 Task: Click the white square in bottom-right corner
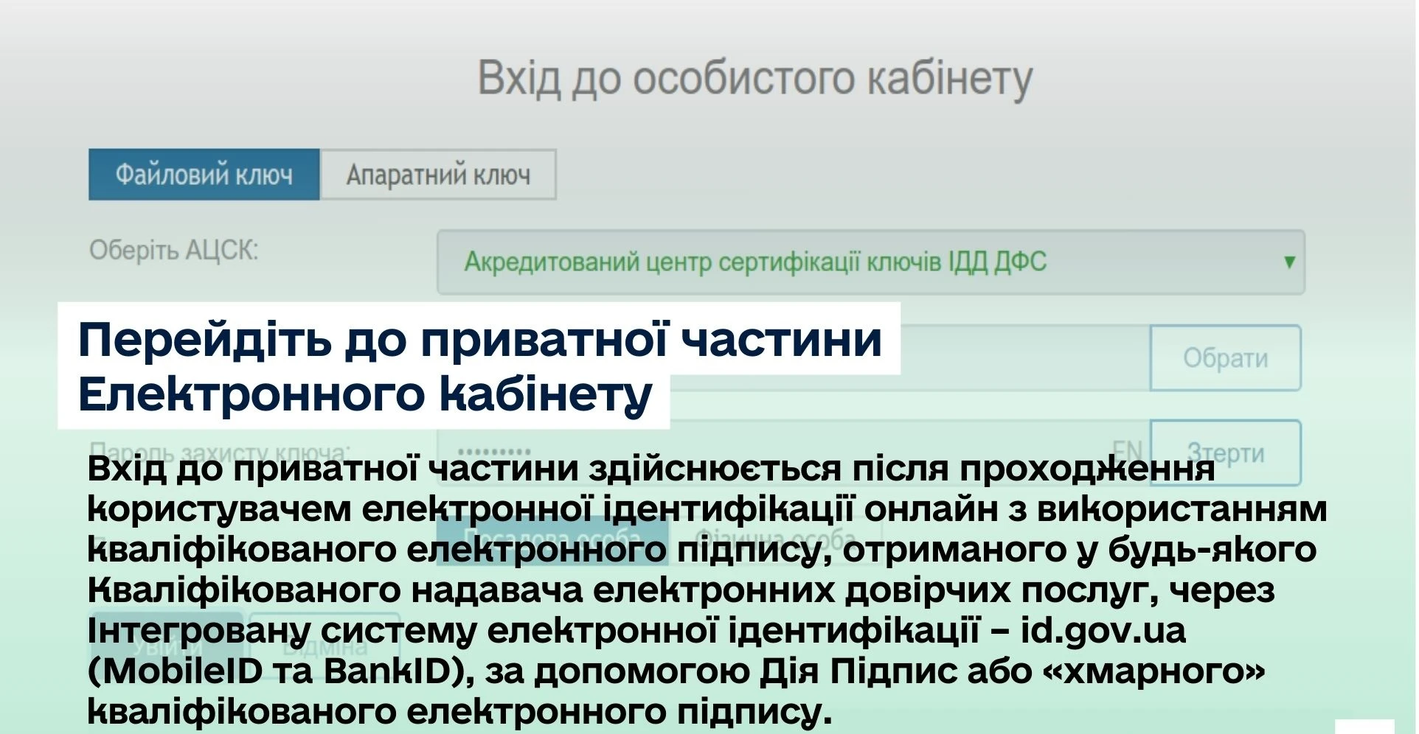tap(1364, 727)
